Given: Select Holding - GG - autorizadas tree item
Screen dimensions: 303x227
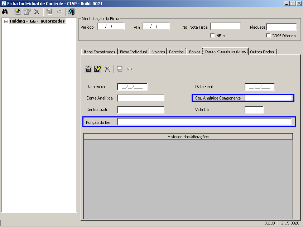Looking at the screenshot, I should click(x=37, y=21).
